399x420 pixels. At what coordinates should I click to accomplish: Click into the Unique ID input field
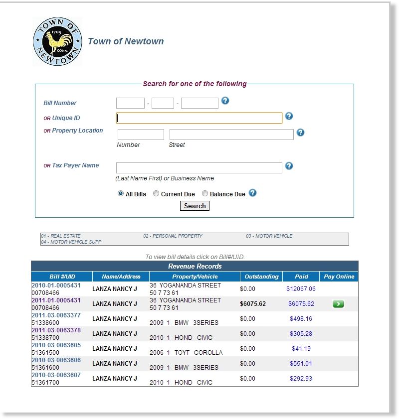[199, 118]
